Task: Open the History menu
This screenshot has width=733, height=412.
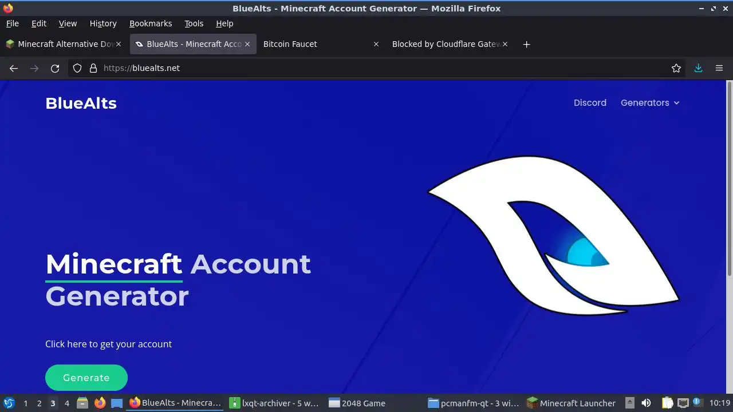Action: pos(103,23)
